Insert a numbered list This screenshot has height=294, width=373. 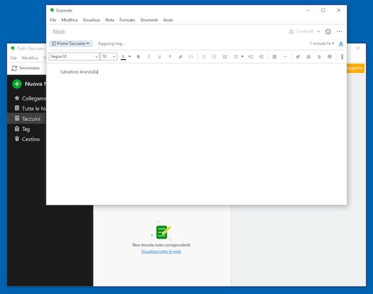click(214, 57)
